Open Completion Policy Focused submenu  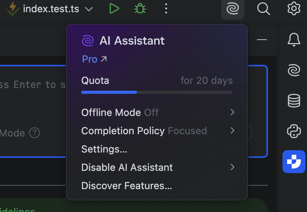pos(157,131)
